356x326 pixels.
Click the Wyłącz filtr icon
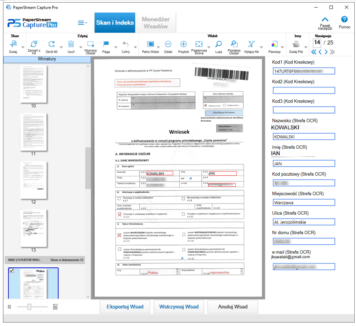pyautogui.click(x=252, y=44)
